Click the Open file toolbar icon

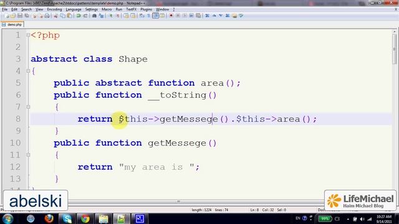[13, 16]
